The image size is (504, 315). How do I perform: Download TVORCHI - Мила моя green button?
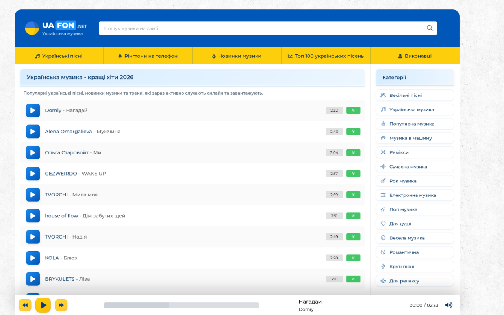(353, 195)
